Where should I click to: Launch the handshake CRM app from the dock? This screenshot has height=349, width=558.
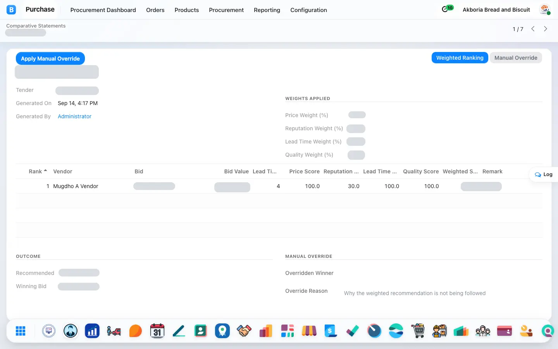pyautogui.click(x=244, y=331)
